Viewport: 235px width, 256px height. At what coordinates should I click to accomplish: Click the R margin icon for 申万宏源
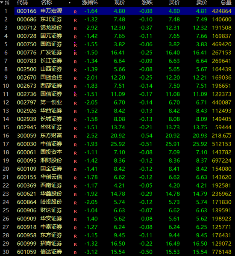[x=75, y=12]
